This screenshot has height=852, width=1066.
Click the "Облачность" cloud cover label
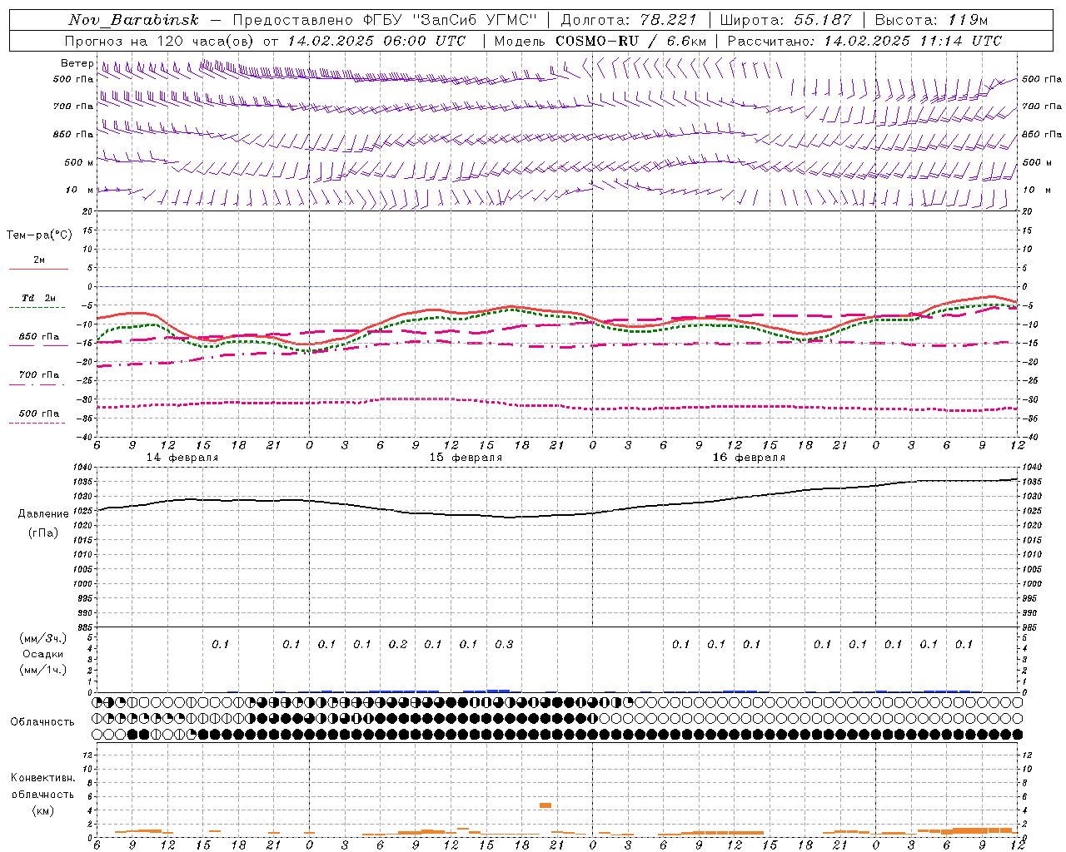click(x=42, y=722)
